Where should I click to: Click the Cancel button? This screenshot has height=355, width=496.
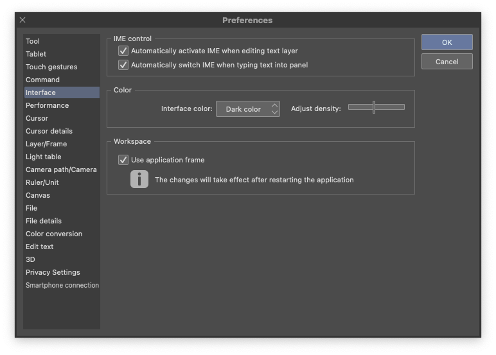click(x=447, y=62)
